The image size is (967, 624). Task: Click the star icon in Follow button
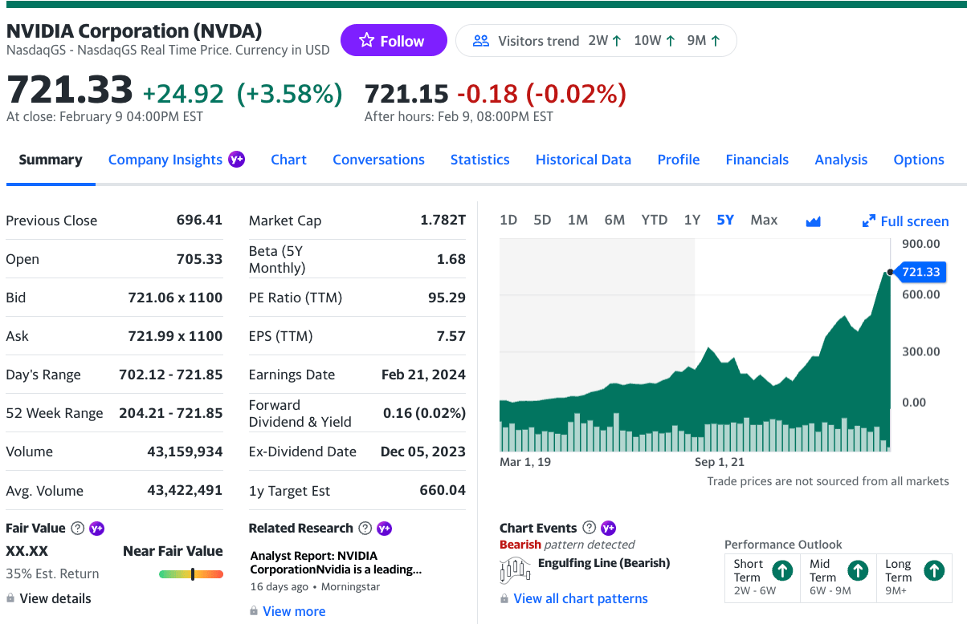tap(366, 40)
